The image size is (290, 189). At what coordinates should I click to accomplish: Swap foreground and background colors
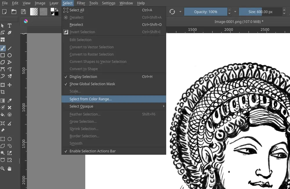(x=57, y=10)
